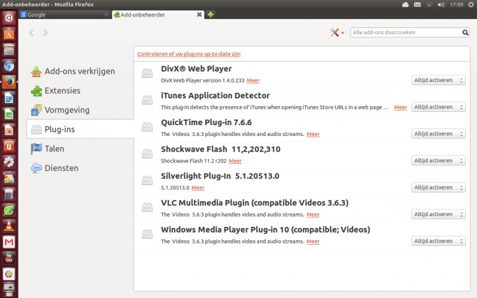Launch VLC from the Ubuntu dock
Screen dimensions: 477x298
click(9, 226)
